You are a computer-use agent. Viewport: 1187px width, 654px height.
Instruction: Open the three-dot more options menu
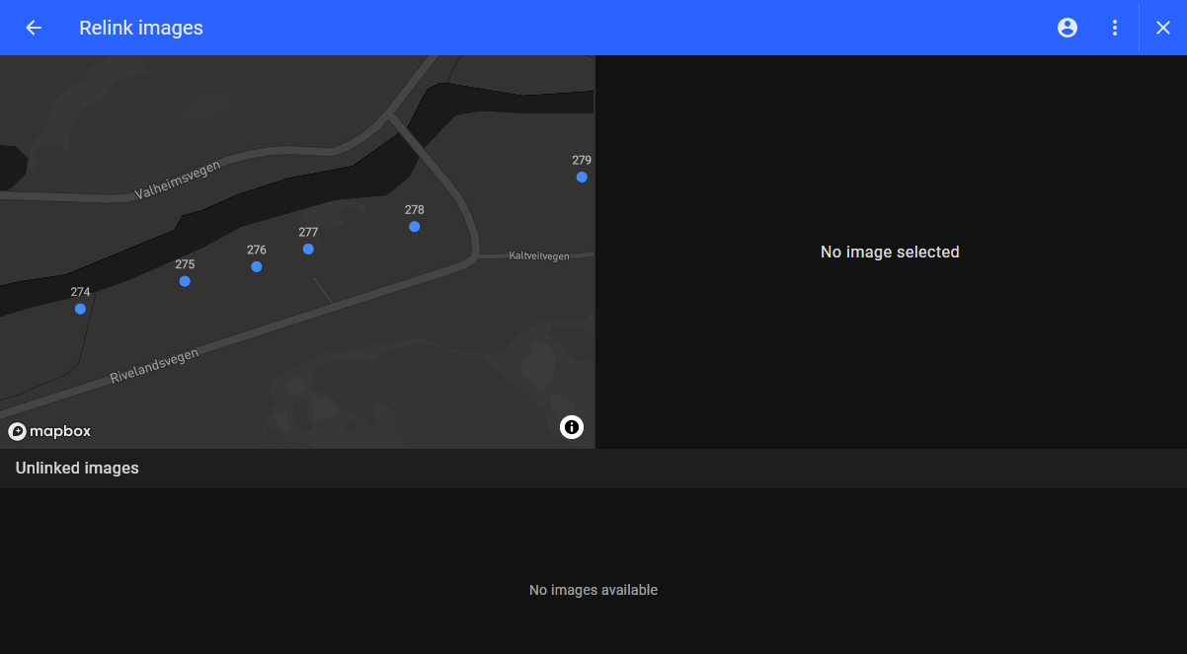[1115, 28]
